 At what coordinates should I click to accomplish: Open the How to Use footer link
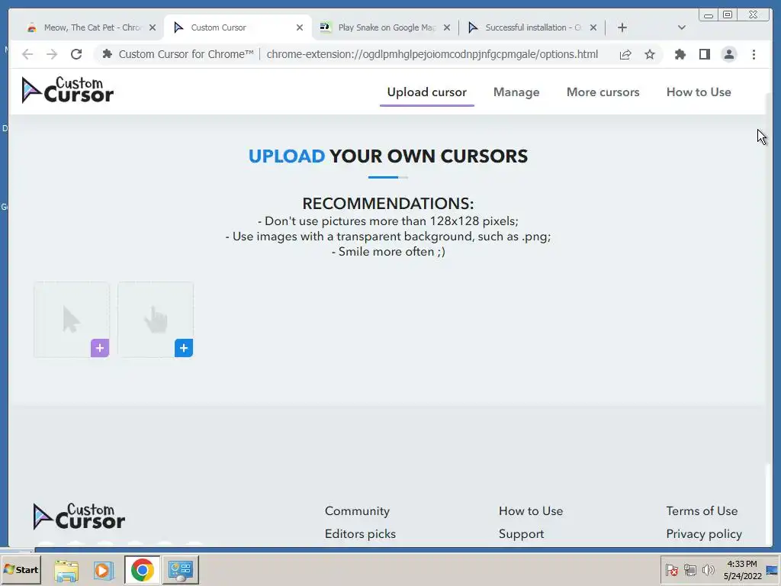tap(531, 510)
